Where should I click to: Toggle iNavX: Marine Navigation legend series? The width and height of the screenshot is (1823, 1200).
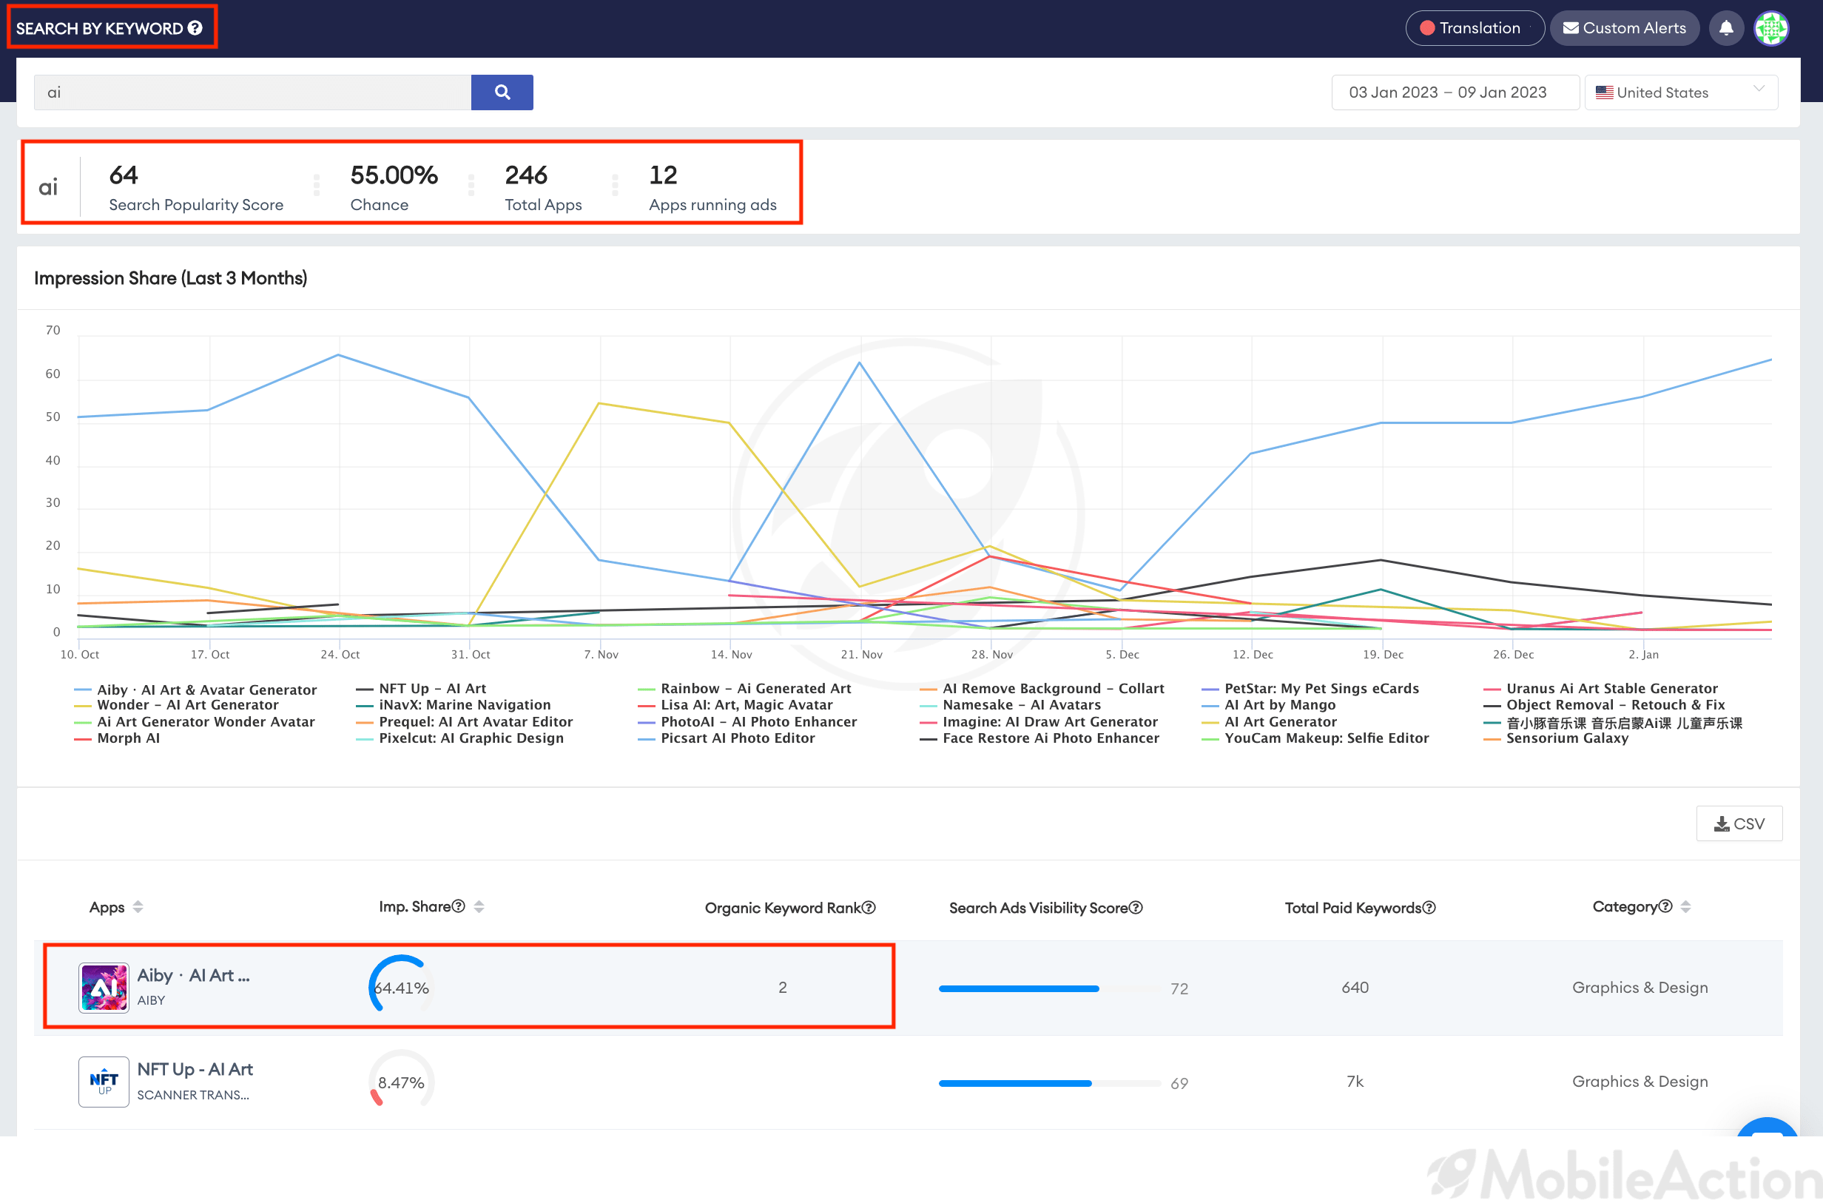click(454, 704)
